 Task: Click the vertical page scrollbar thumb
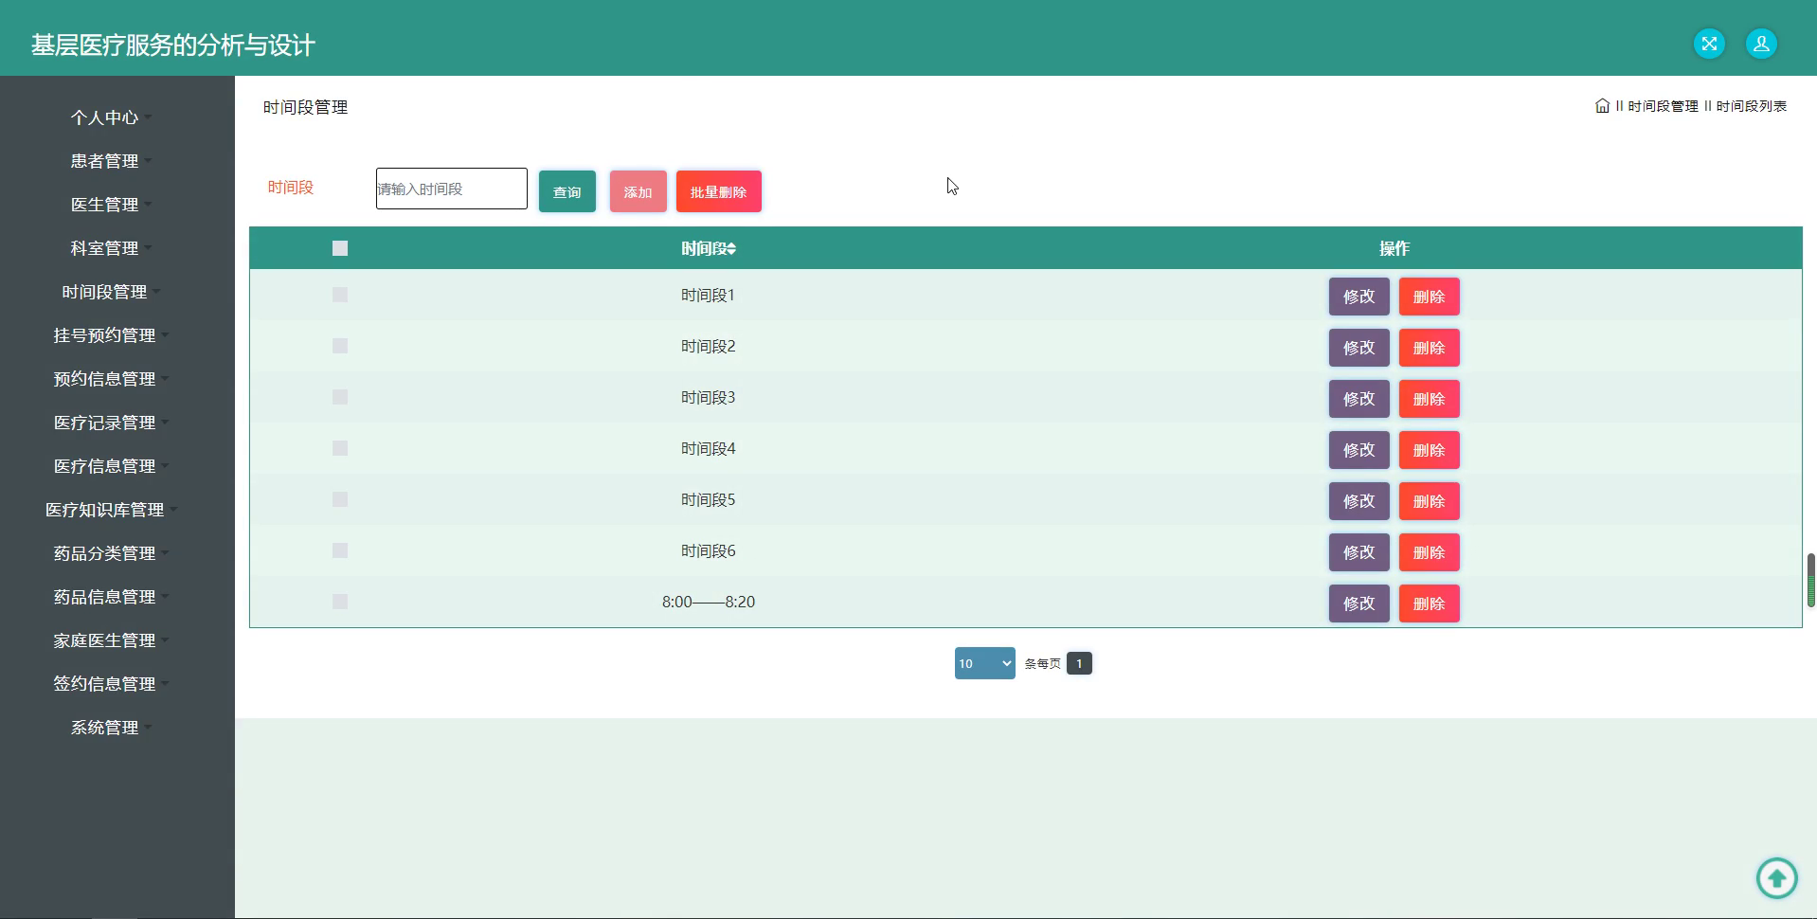[x=1811, y=580]
